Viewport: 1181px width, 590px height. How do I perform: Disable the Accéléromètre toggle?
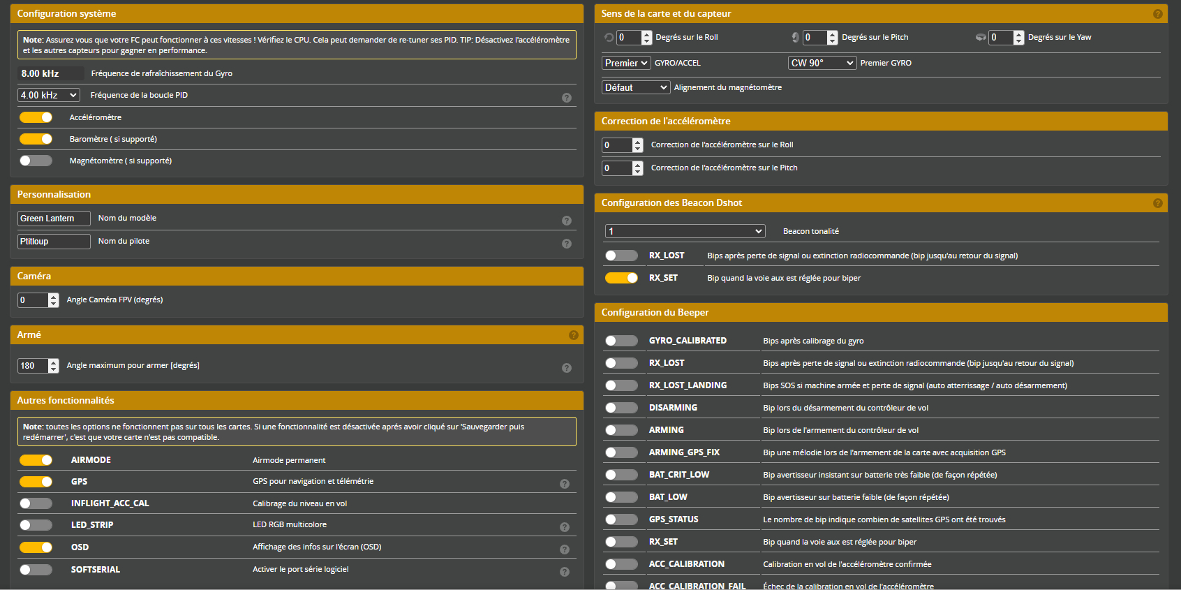tap(36, 117)
